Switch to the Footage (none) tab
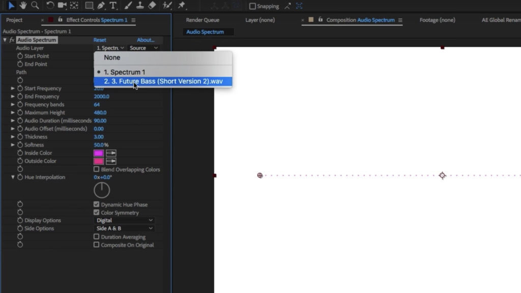 [437, 20]
